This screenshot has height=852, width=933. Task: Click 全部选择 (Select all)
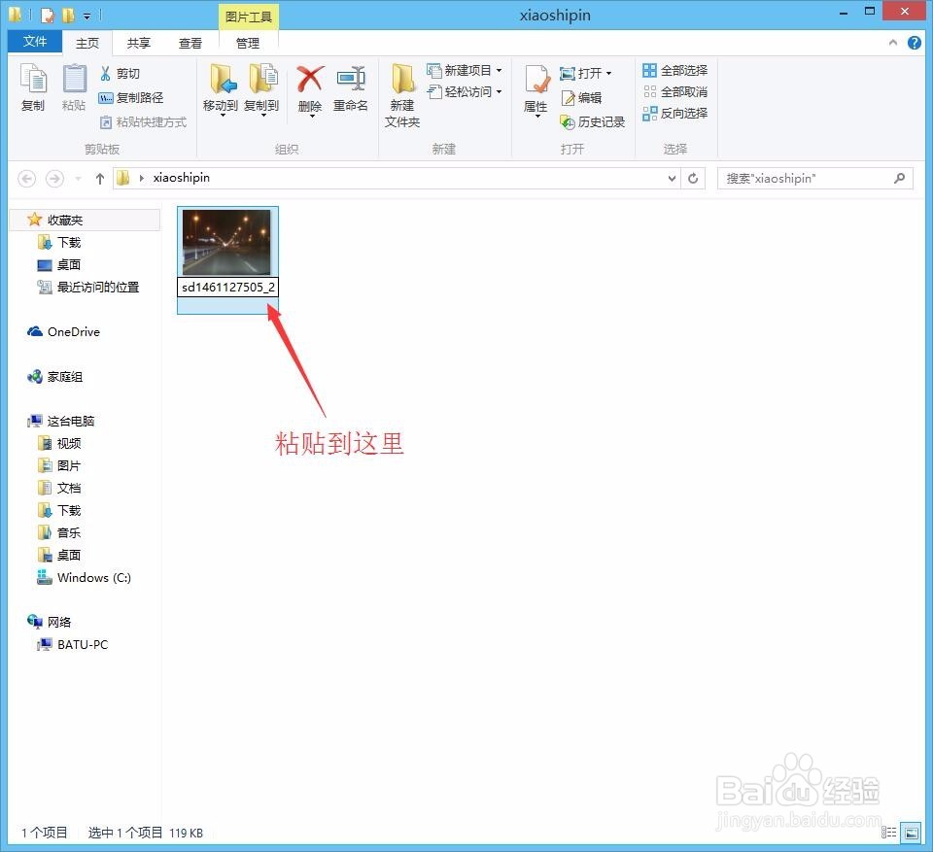coord(675,70)
